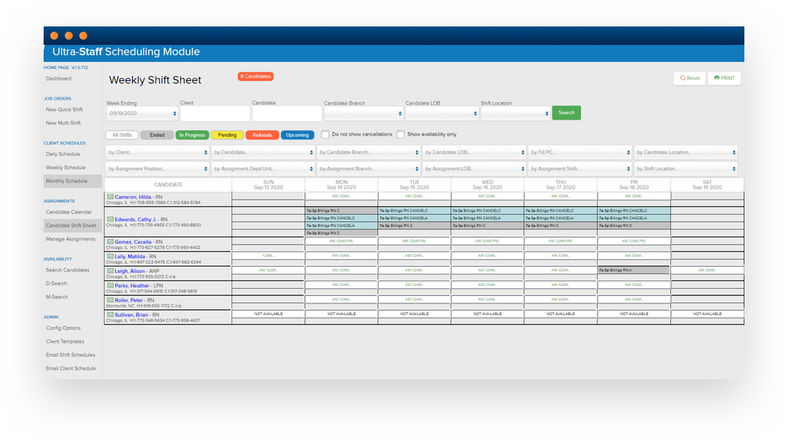The image size is (788, 440).
Task: Expand the by Candidate filter dropdown
Action: pos(263,152)
